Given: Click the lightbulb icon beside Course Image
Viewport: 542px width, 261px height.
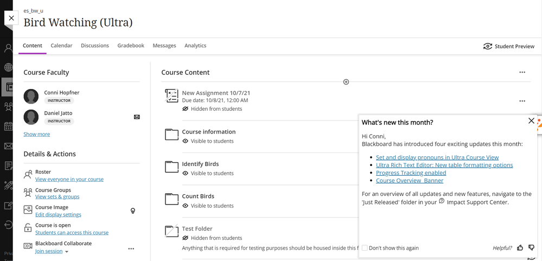Looking at the screenshot, I should coord(133,211).
